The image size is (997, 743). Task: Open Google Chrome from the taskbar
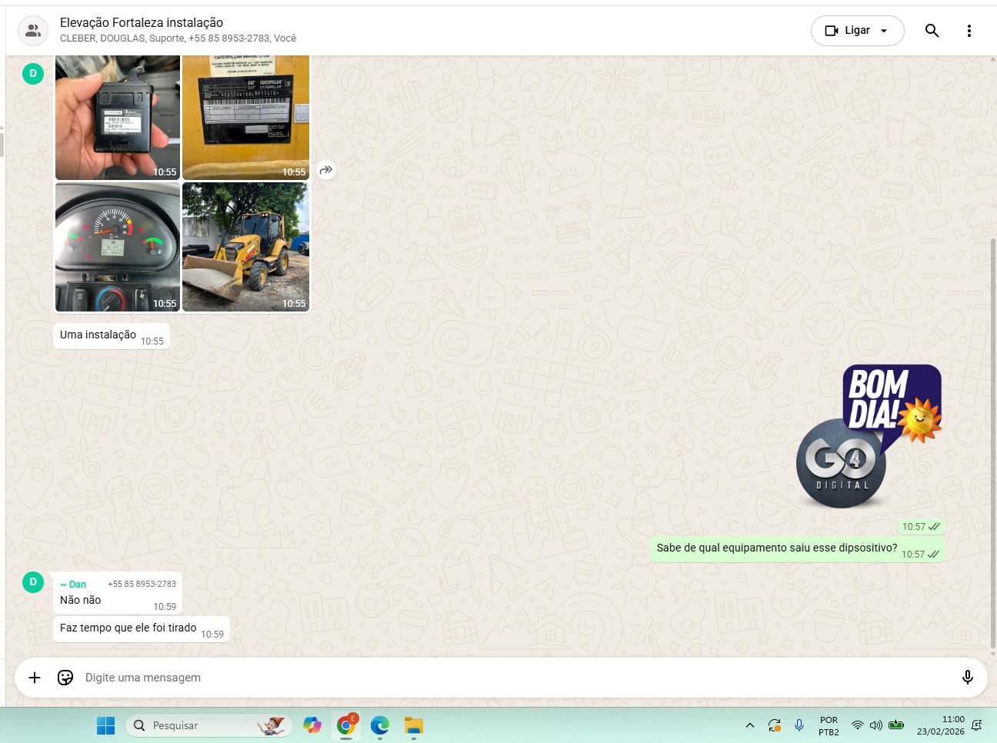346,725
